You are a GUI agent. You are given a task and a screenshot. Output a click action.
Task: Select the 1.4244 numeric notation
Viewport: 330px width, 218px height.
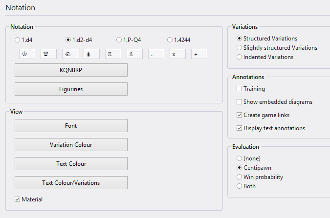coord(170,40)
